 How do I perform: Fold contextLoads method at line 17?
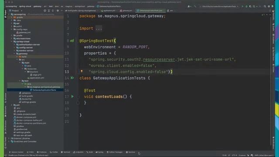tap(78, 97)
